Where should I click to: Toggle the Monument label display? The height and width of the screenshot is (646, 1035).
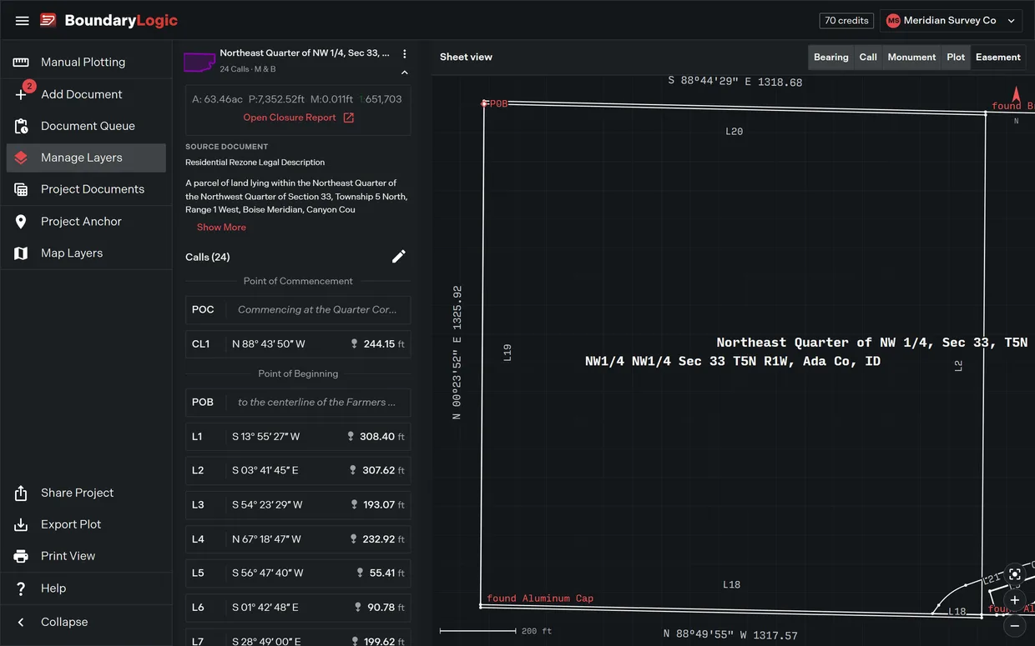coord(911,58)
